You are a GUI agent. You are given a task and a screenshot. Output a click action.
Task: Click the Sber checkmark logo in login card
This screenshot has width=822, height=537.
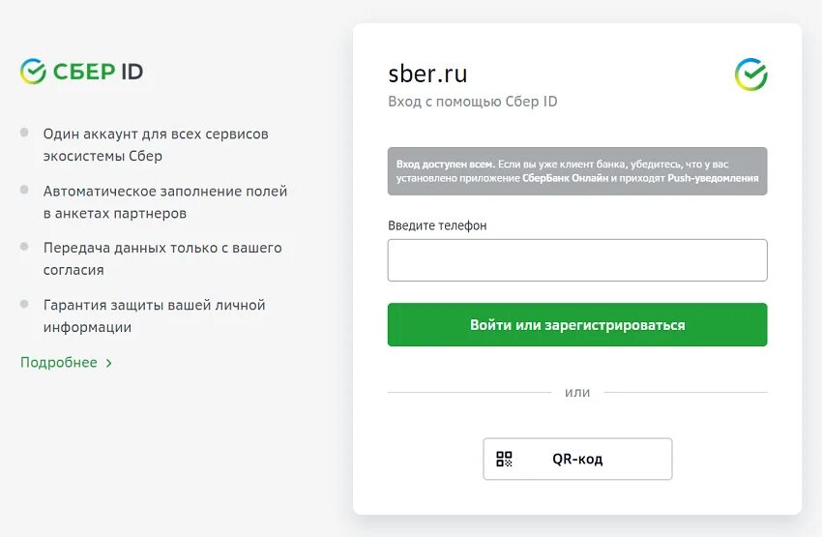click(750, 75)
